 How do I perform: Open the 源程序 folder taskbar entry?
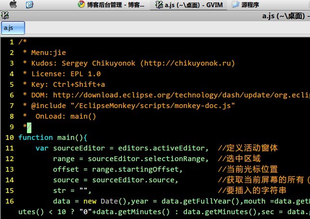coord(245,4)
